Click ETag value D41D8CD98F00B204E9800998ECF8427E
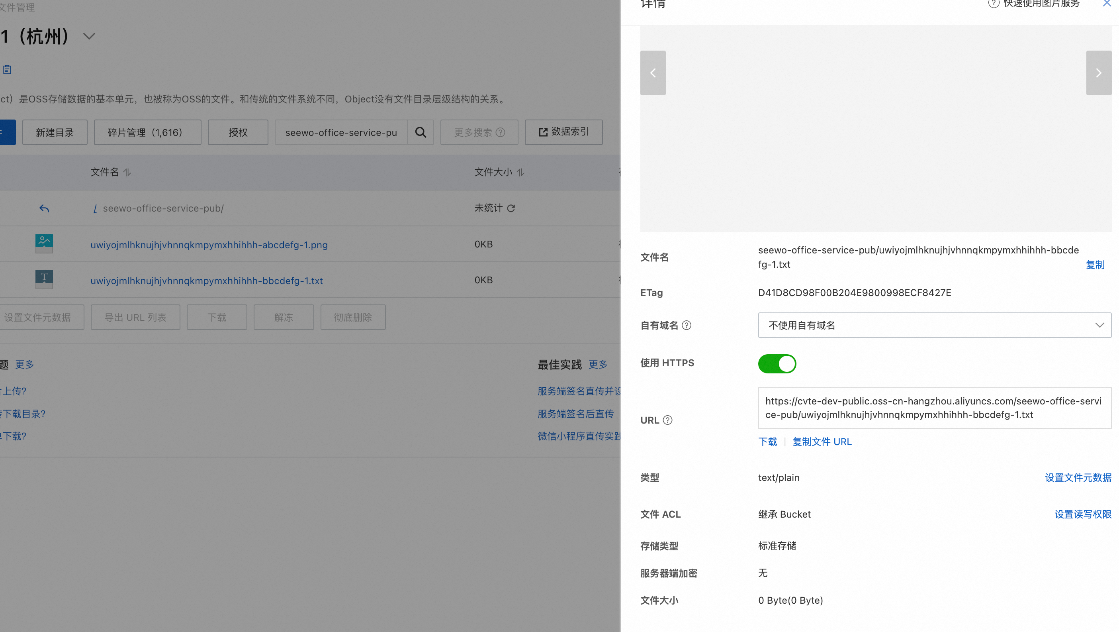Screen dimensions: 1119x632 coord(855,292)
